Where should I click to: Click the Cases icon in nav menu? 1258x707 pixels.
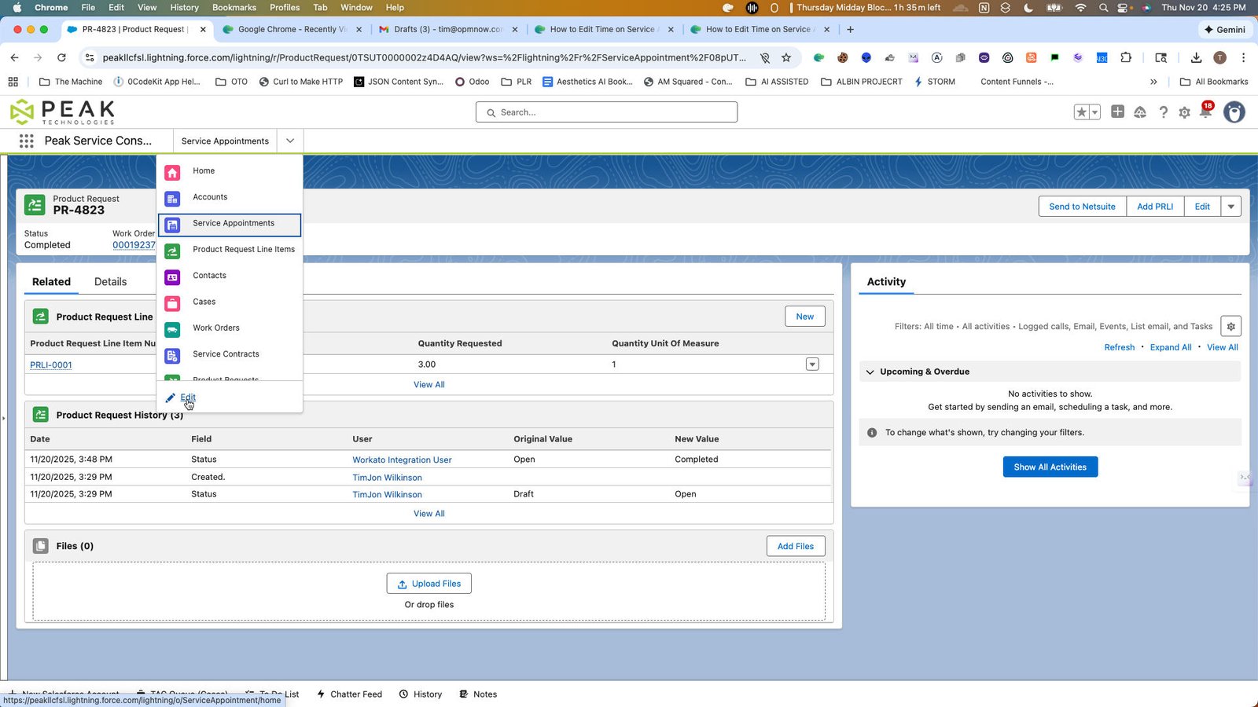[172, 302]
